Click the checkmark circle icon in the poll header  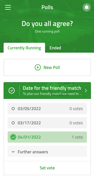pos(12,91)
